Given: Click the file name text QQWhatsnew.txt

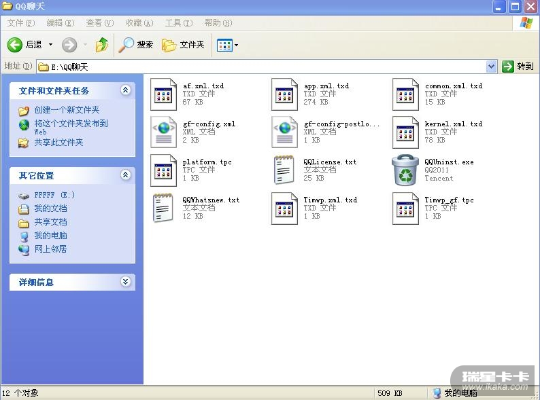Looking at the screenshot, I should coord(211,200).
